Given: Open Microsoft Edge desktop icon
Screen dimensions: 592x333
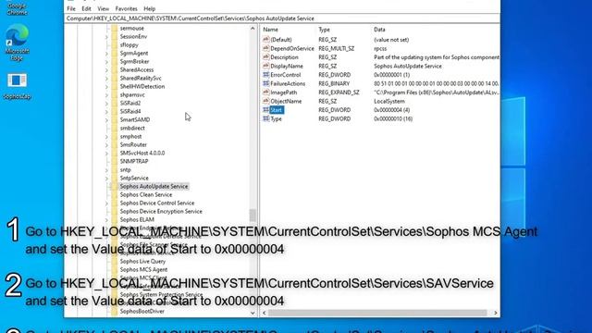Looking at the screenshot, I should [17, 42].
